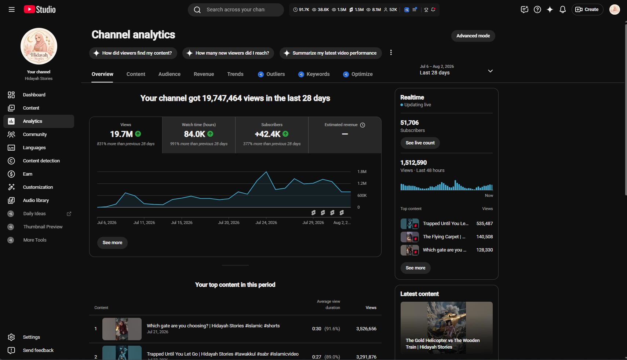The width and height of the screenshot is (627, 360).
Task: Open Content detection copyright icon
Action: click(x=11, y=161)
